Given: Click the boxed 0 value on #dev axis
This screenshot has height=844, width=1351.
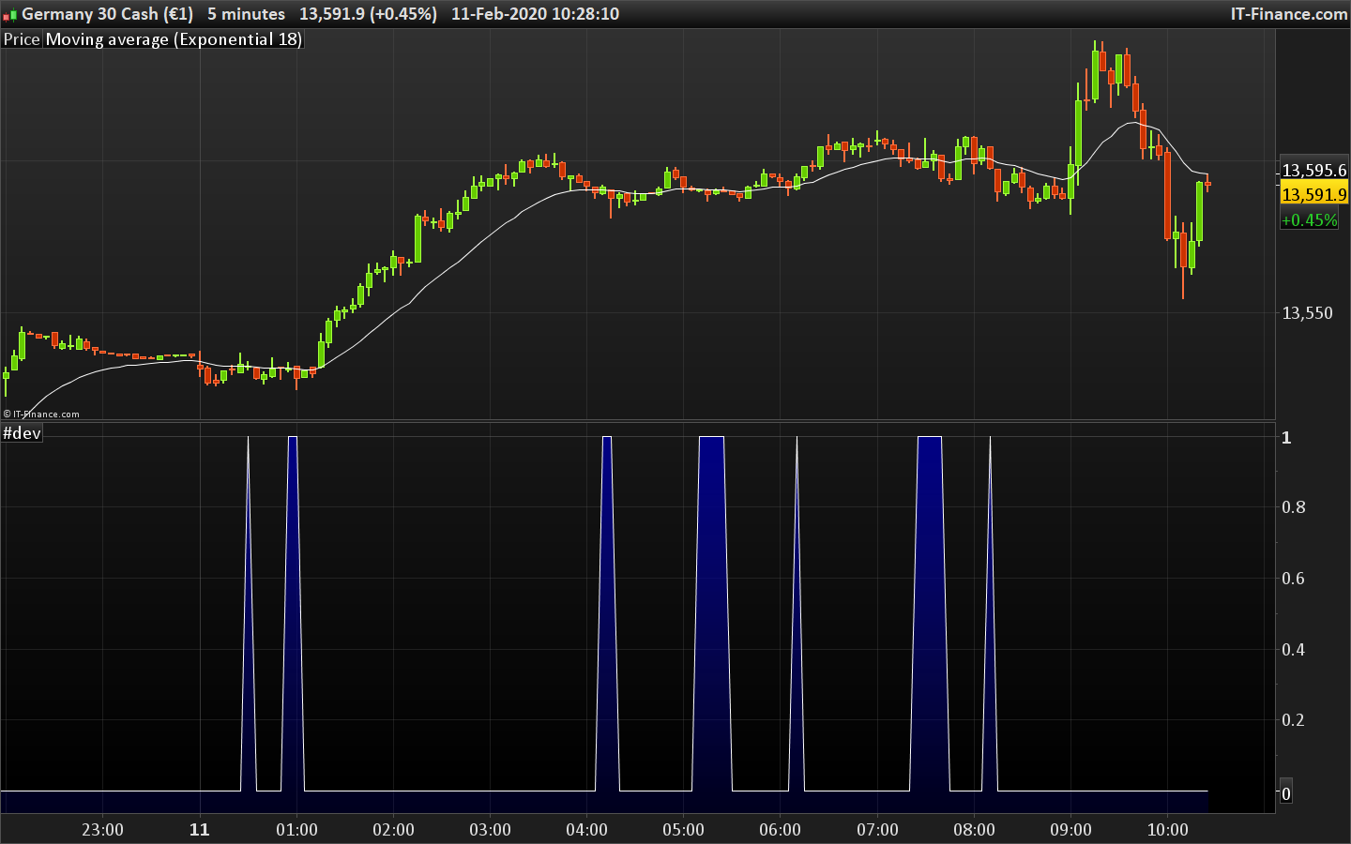Looking at the screenshot, I should click(1286, 793).
